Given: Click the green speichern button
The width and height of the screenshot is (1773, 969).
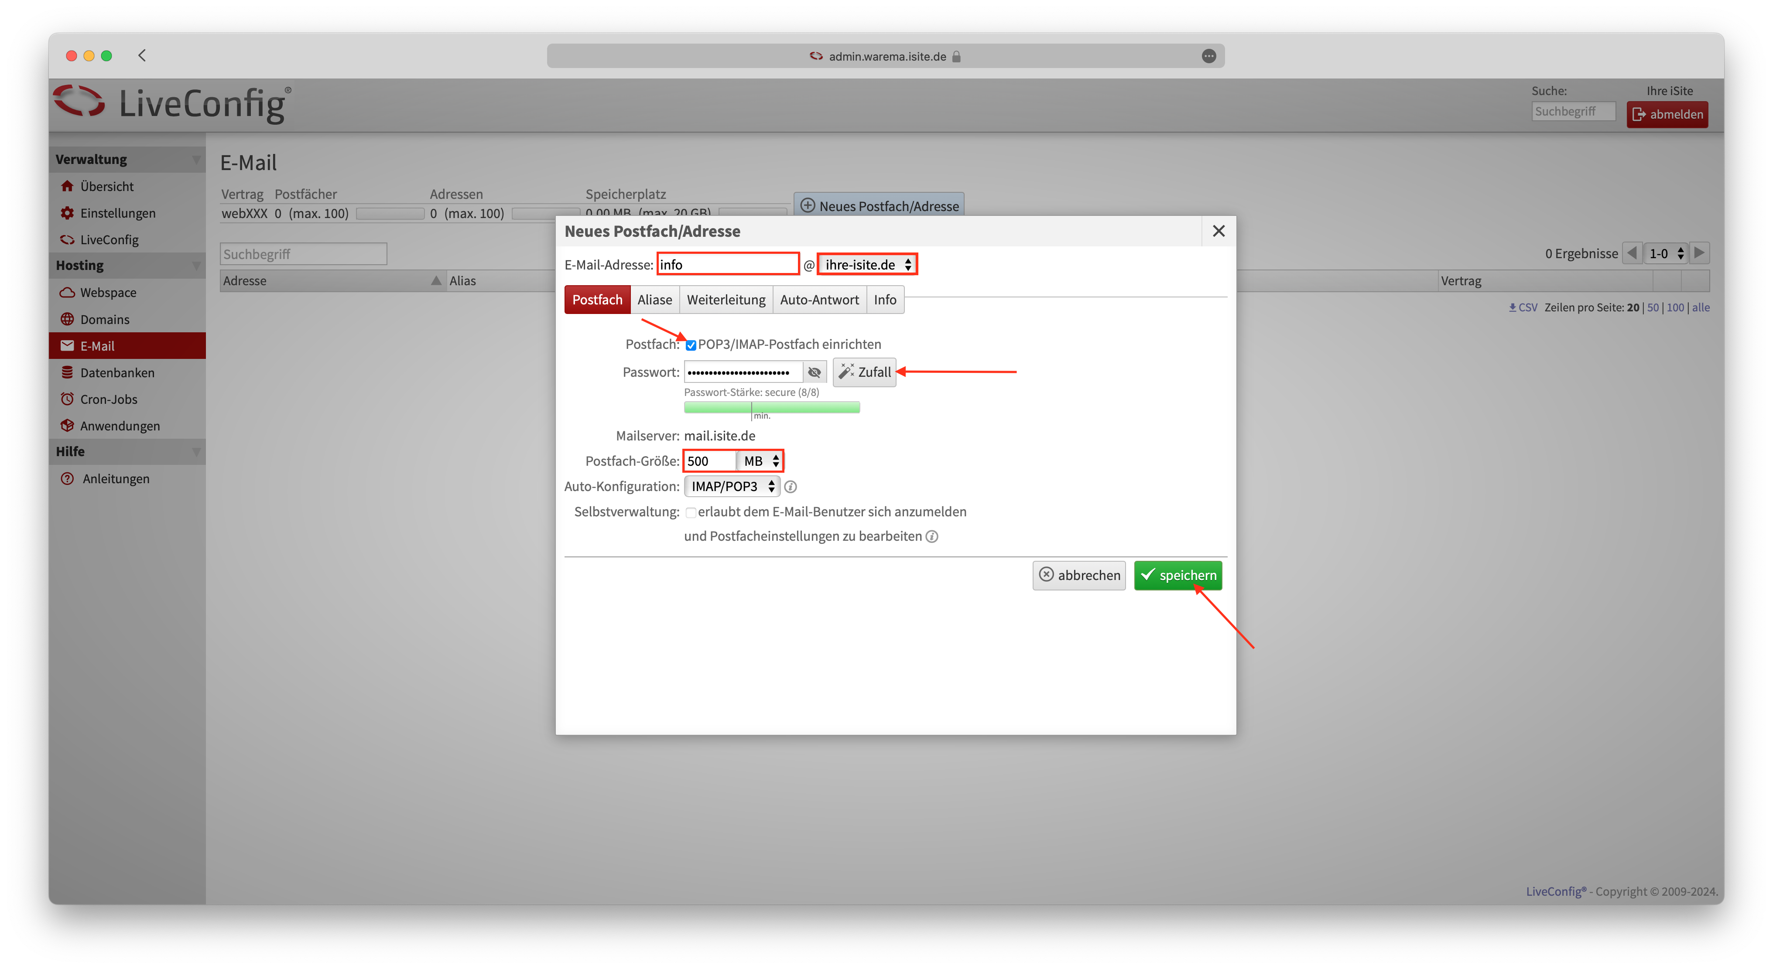Looking at the screenshot, I should click(x=1177, y=575).
